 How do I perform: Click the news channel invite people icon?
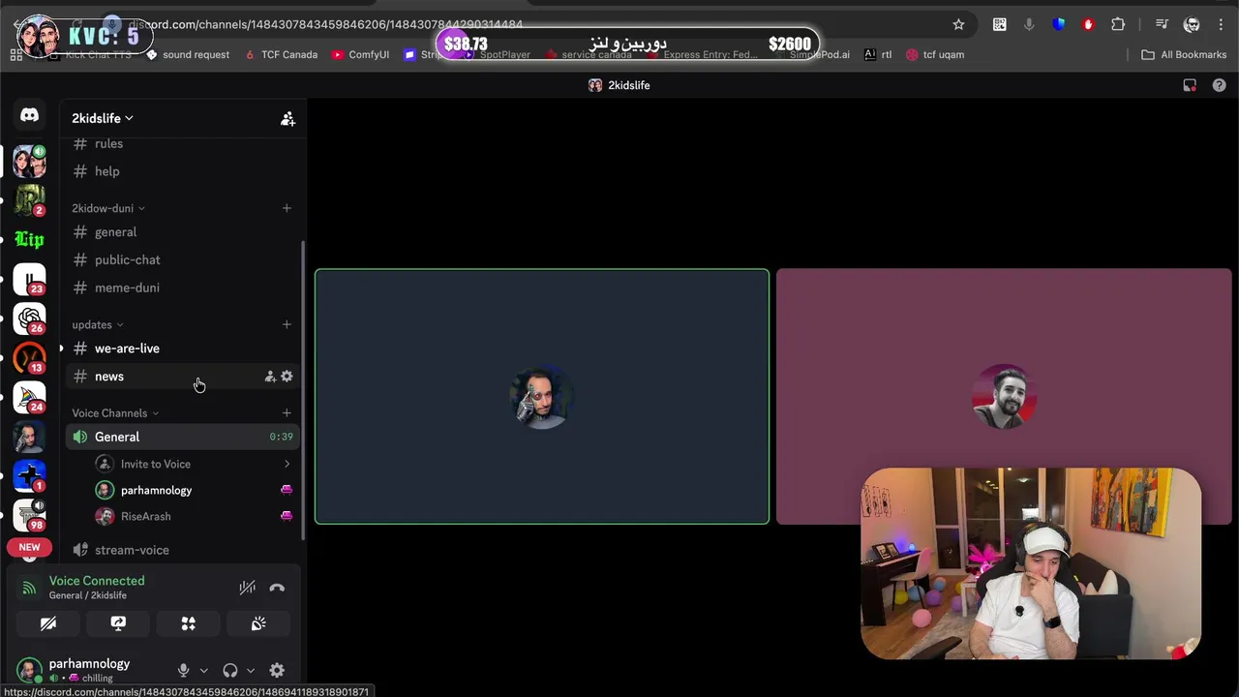coord(270,377)
